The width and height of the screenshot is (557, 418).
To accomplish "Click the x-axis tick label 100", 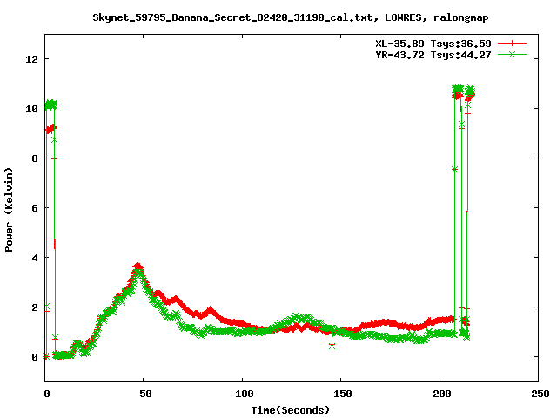I will pos(244,394).
